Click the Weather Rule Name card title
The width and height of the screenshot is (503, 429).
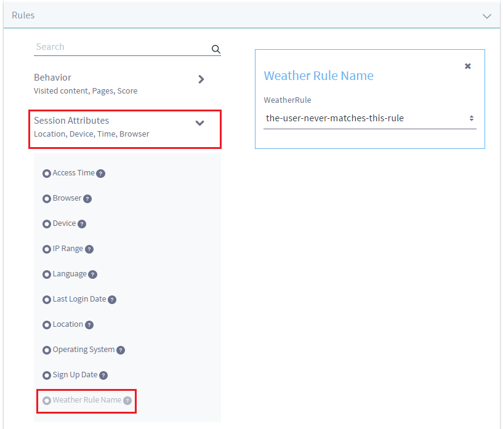tap(318, 76)
